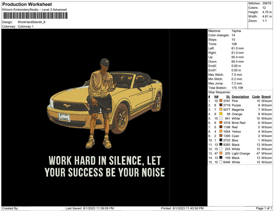
Task: Click the Min Stitch value 0.2 mm
Action: pos(237,79)
